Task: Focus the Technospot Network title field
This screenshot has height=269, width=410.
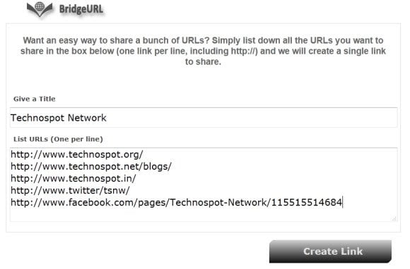Action: click(204, 117)
